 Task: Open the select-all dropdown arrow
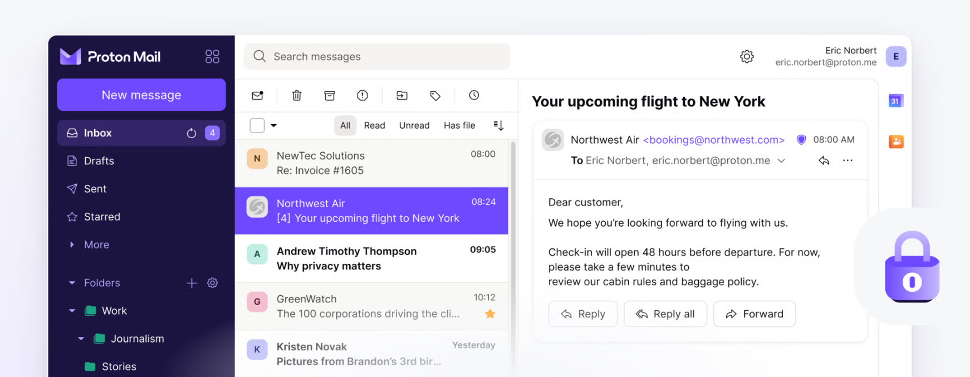[273, 125]
